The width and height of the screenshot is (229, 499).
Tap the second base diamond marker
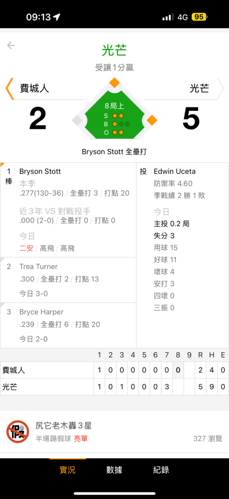click(x=114, y=82)
